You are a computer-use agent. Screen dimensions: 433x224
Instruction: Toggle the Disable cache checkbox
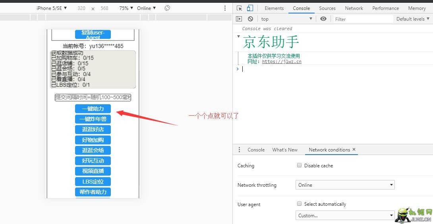tap(299, 165)
